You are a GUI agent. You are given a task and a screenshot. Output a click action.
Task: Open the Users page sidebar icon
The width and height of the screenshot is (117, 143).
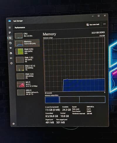[x=11, y=53]
